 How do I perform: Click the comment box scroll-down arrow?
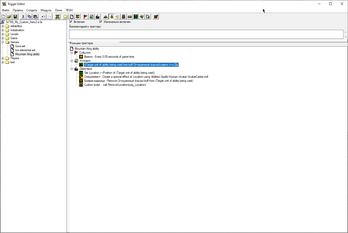(345, 37)
